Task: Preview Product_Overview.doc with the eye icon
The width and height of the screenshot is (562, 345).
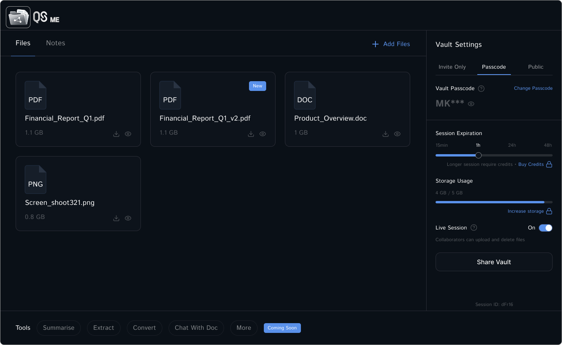Action: (x=397, y=134)
